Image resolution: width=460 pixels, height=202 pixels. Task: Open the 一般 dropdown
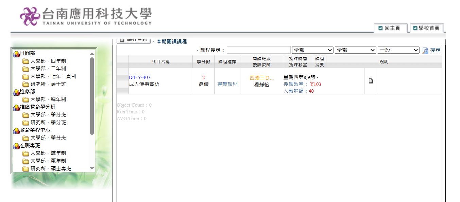click(x=399, y=50)
